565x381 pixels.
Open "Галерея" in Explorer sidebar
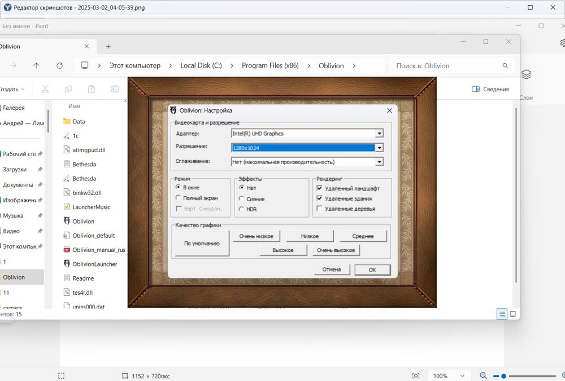point(14,108)
